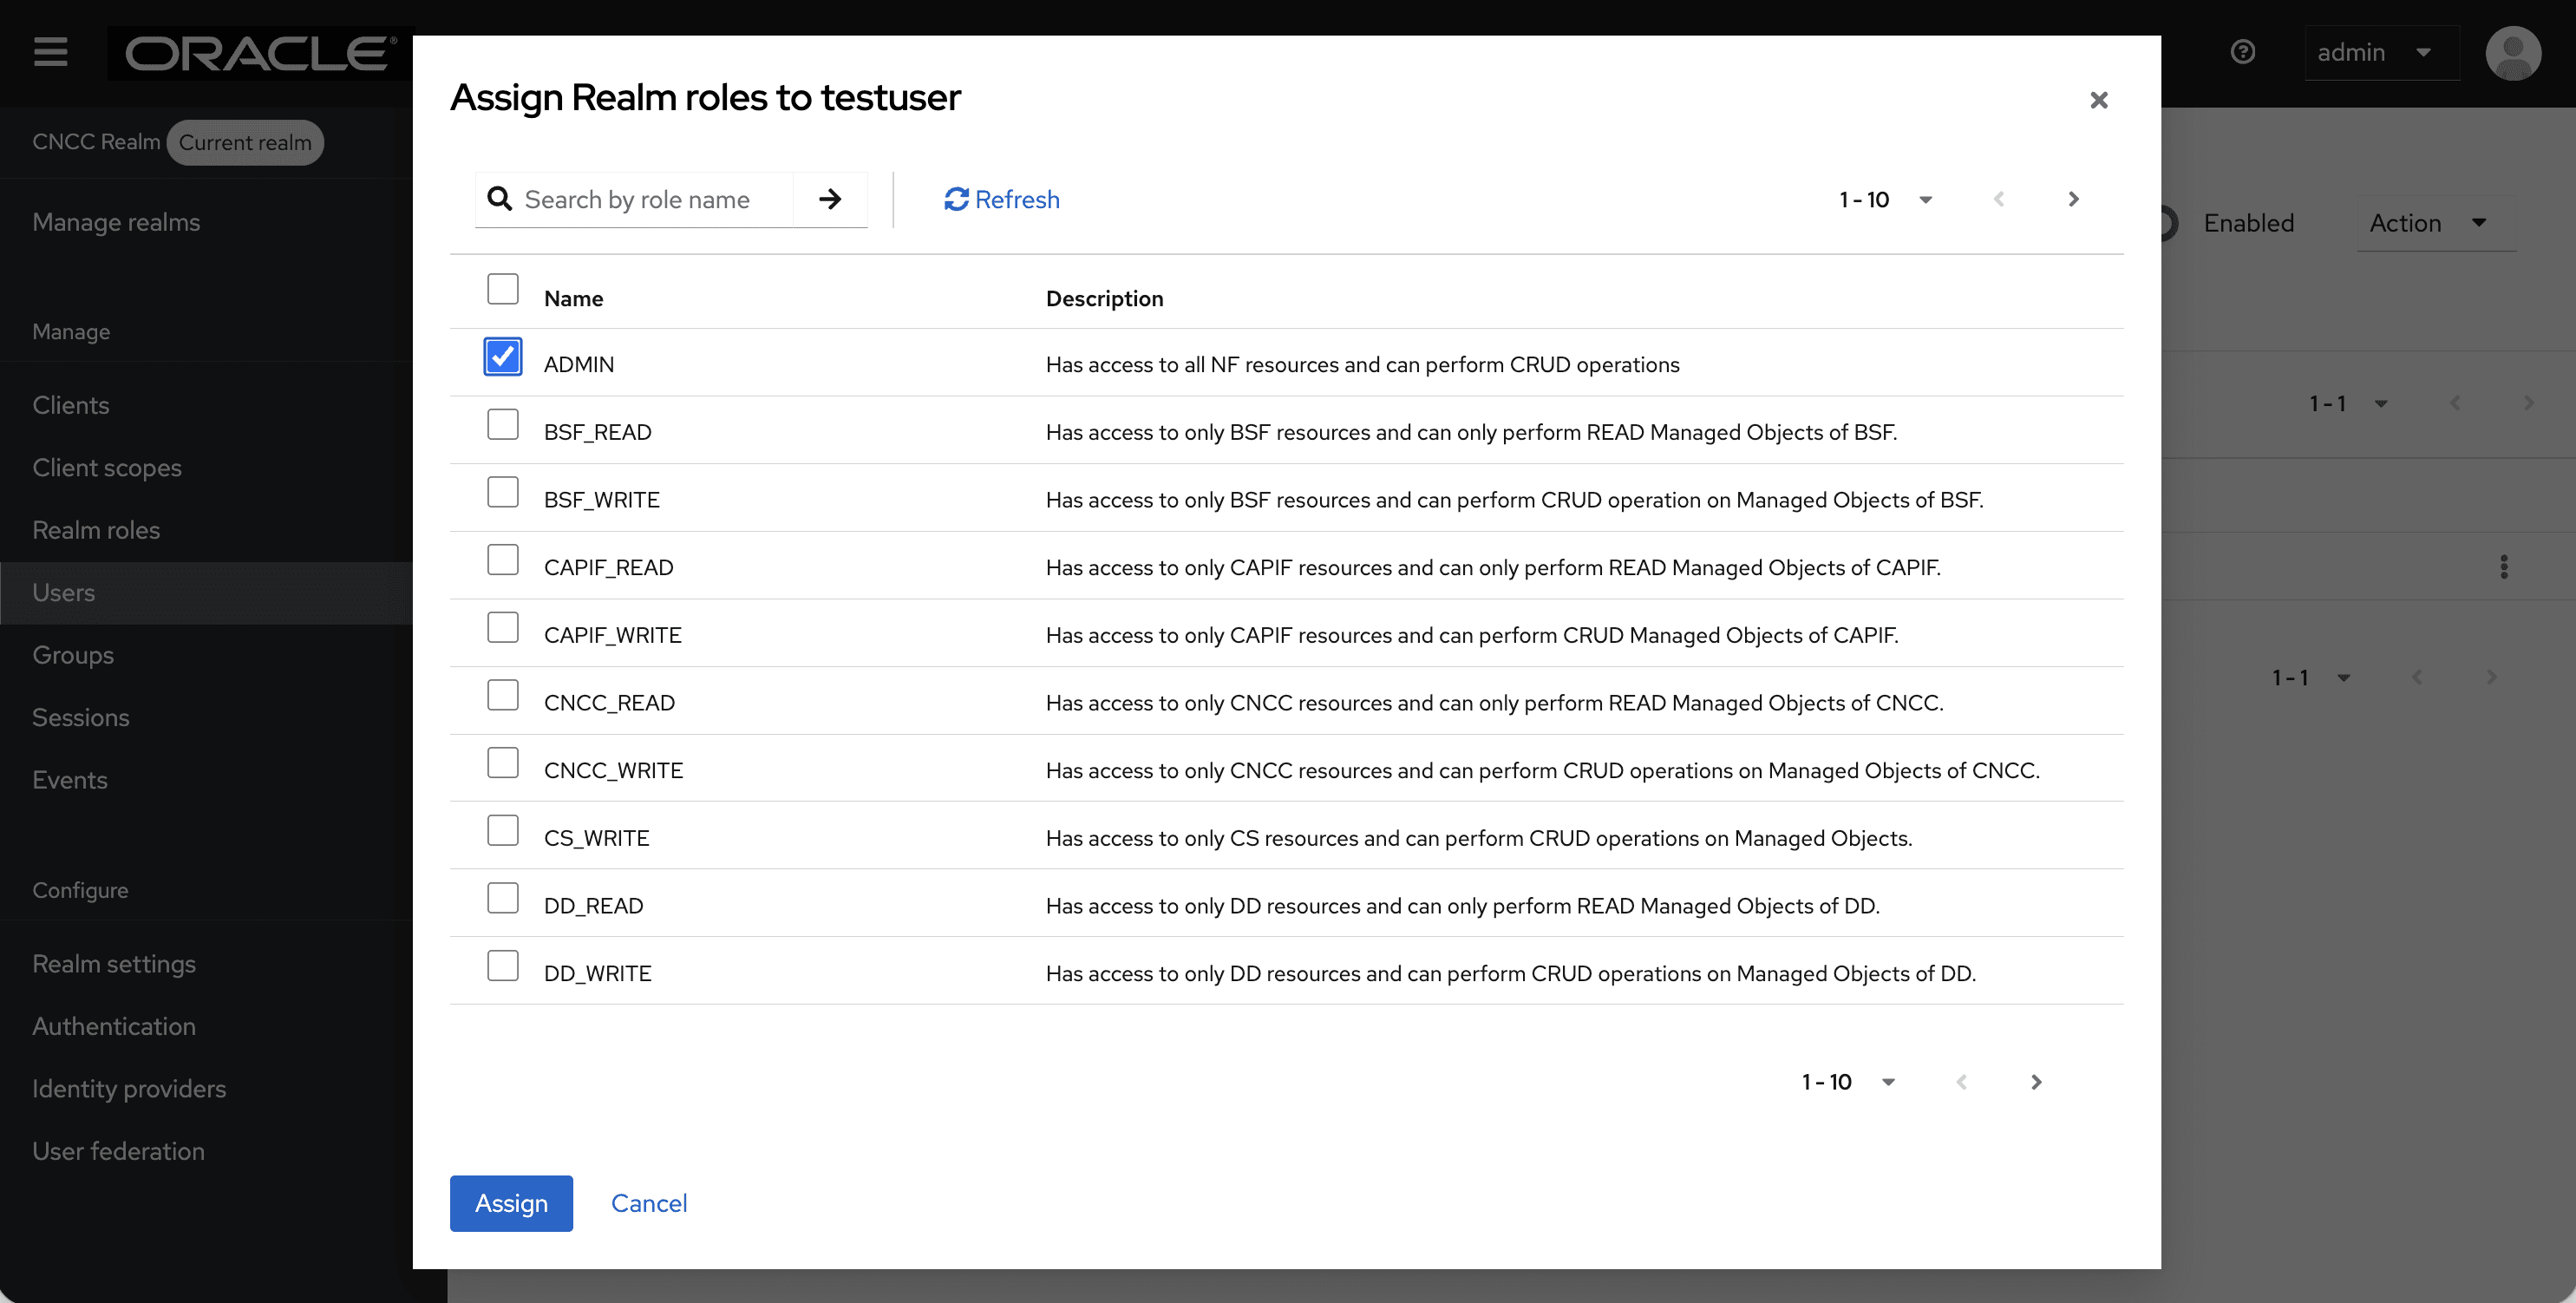This screenshot has width=2576, height=1303.
Task: Click the Assign button
Action: coord(510,1203)
